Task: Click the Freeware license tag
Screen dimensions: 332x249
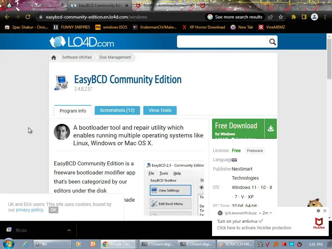Action: pyautogui.click(x=255, y=150)
